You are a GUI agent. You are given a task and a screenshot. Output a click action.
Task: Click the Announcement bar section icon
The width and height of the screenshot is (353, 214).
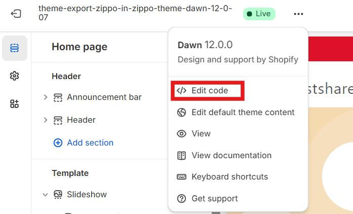tap(58, 97)
